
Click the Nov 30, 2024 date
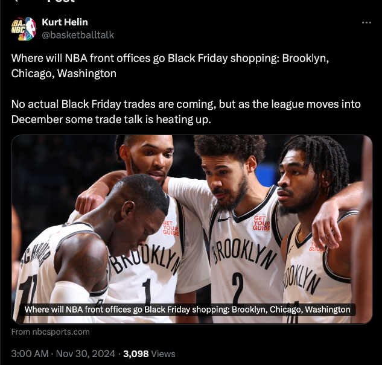pos(86,354)
